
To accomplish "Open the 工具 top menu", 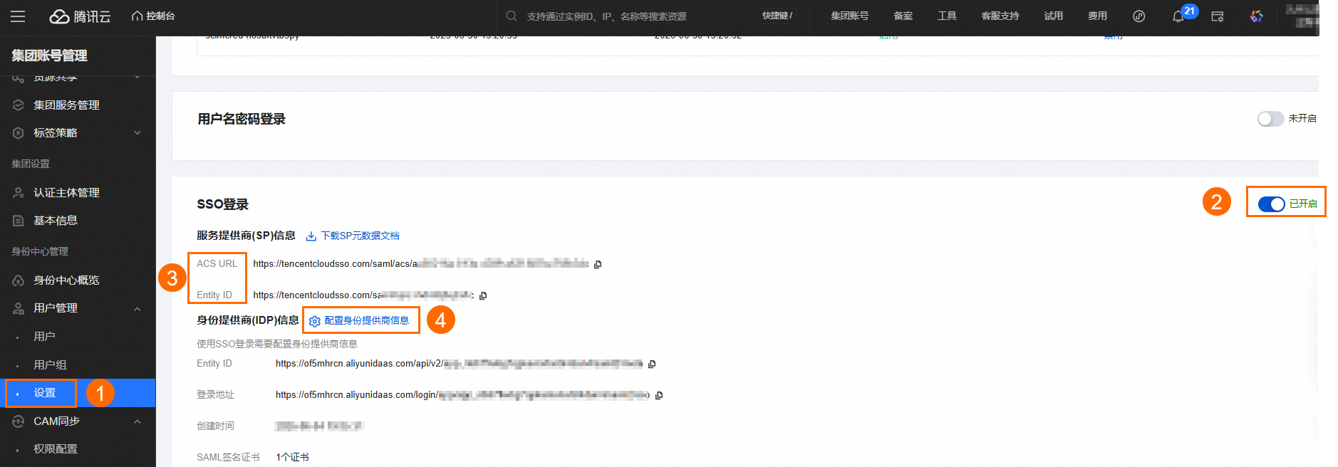I will click(947, 16).
